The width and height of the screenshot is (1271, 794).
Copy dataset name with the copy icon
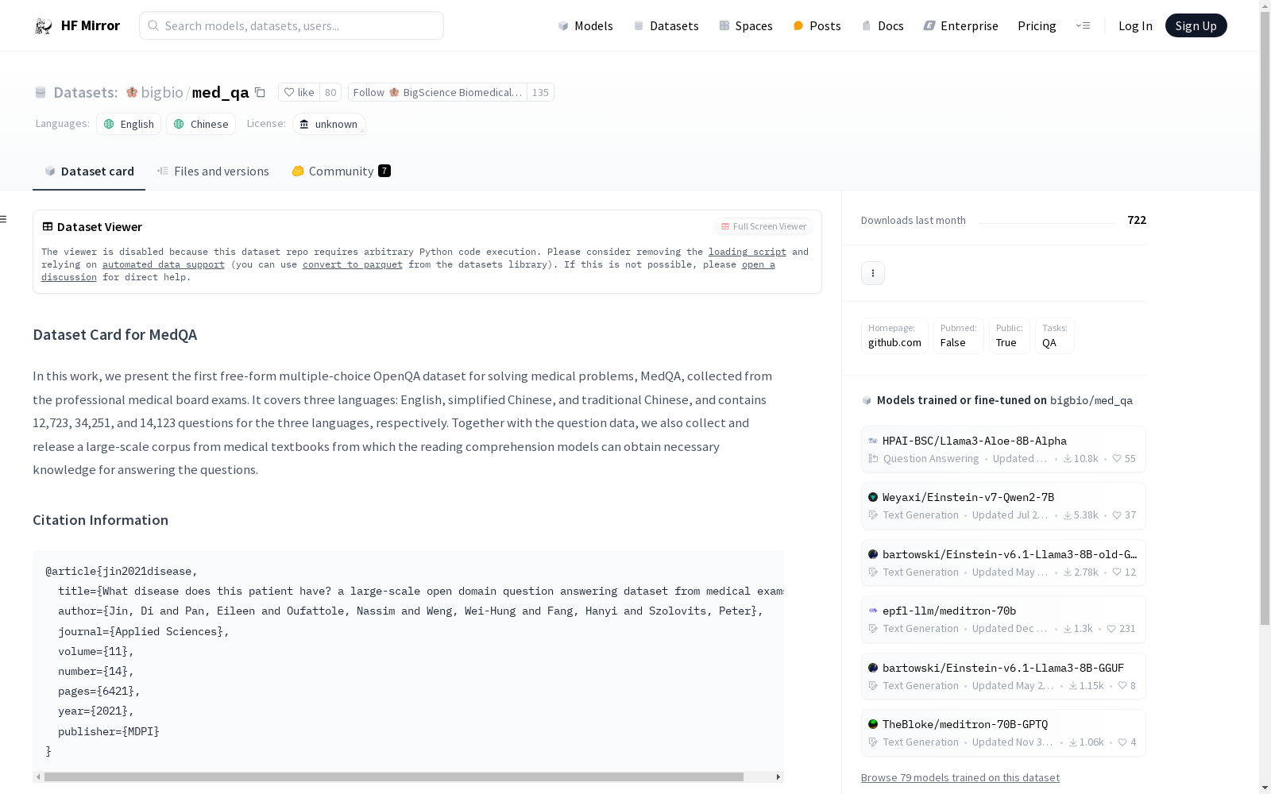coord(260,92)
